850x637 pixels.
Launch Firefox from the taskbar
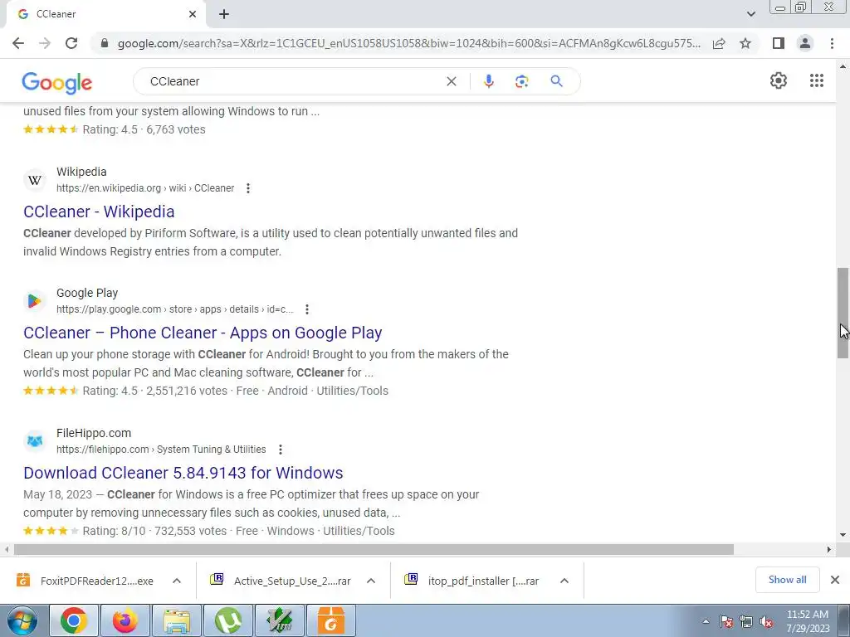coord(125,620)
